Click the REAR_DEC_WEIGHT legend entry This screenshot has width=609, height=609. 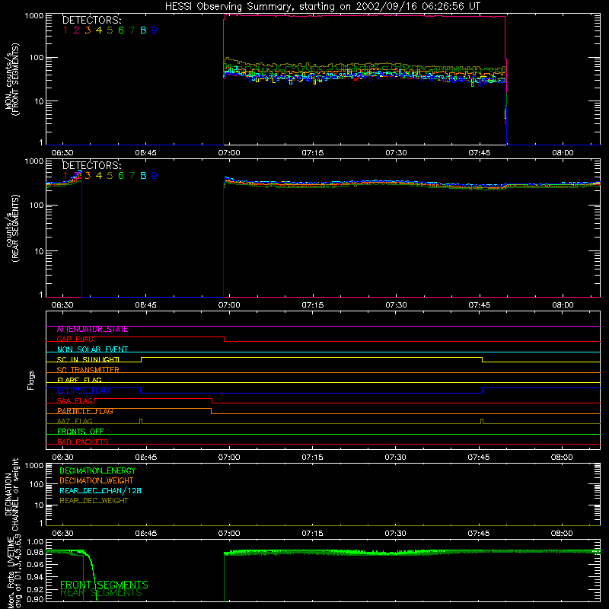[x=94, y=501]
